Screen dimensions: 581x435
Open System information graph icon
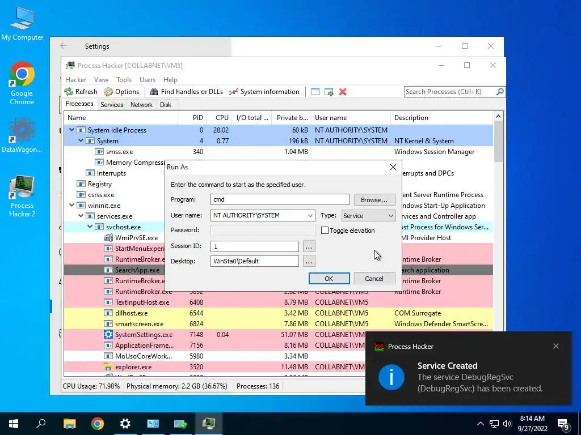coord(233,92)
